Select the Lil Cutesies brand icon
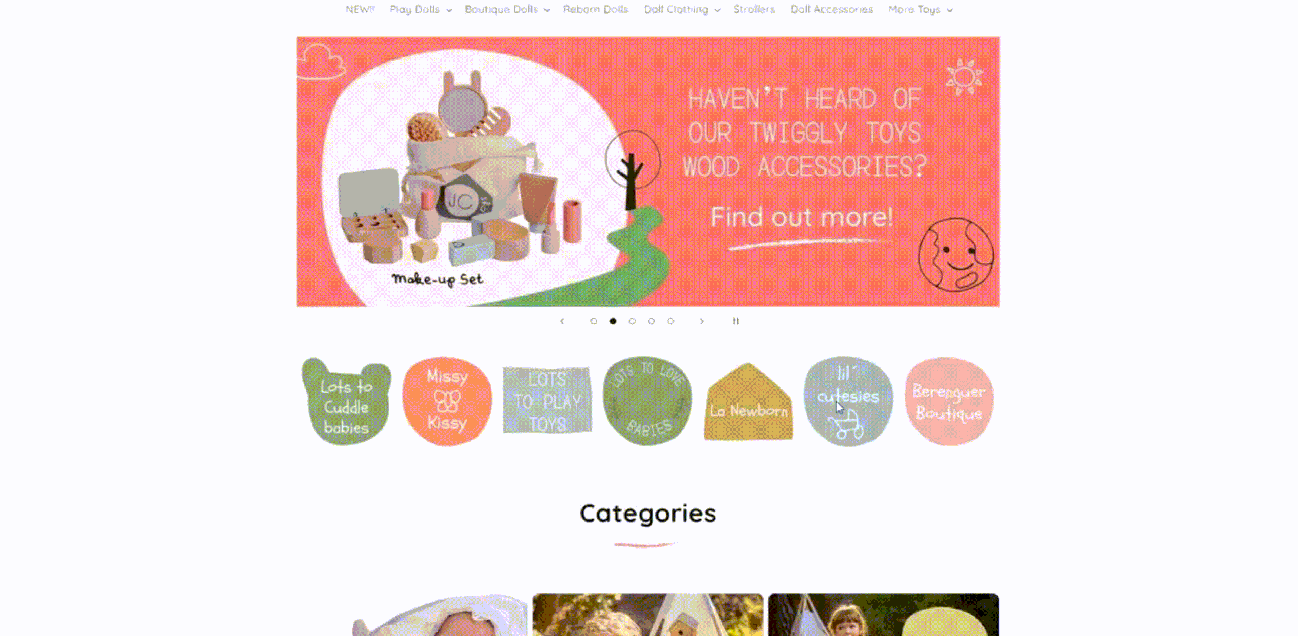 (x=848, y=400)
